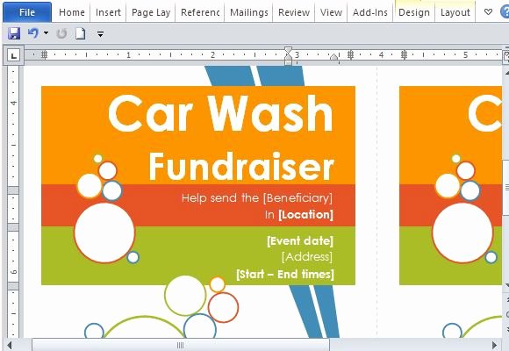
Task: Click the scroll right arrow
Action: coord(494,345)
